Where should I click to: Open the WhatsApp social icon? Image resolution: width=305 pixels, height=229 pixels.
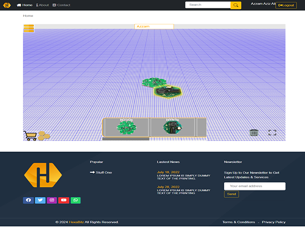(76, 200)
